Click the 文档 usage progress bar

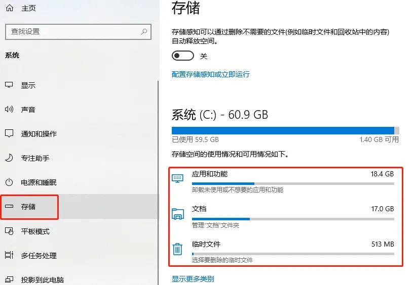pos(293,219)
